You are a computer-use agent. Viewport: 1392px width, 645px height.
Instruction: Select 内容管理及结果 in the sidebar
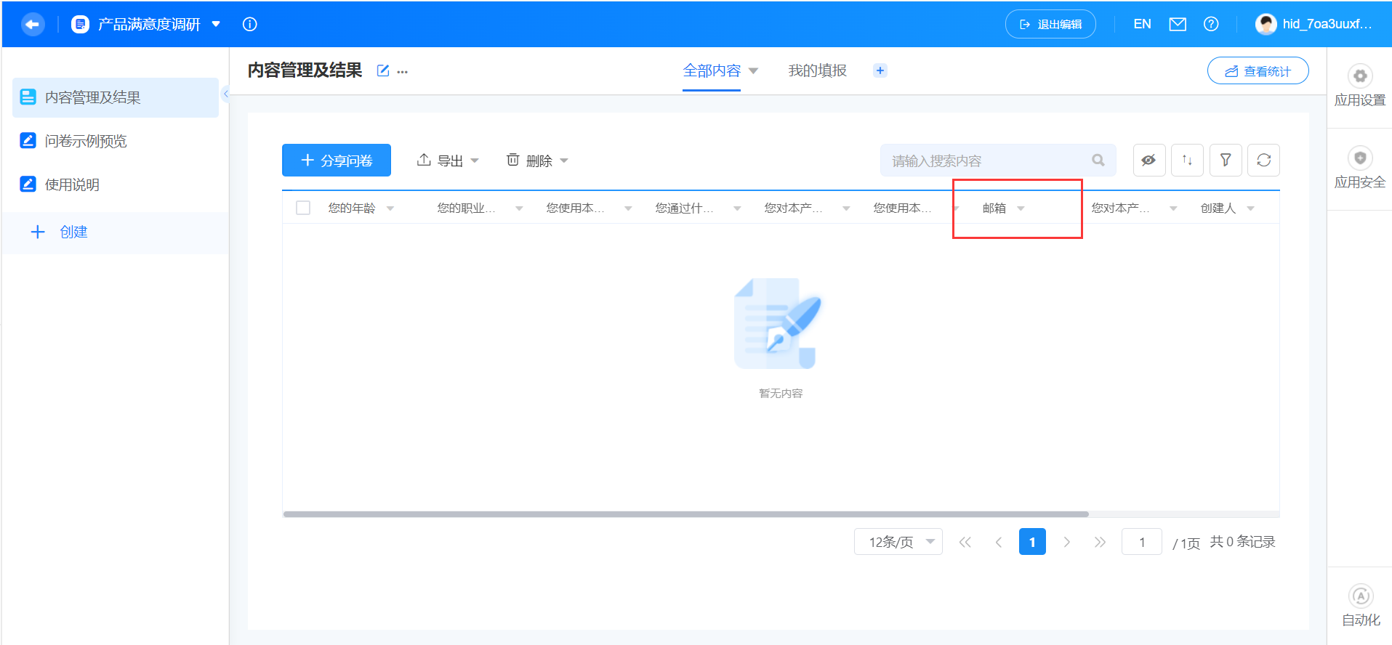point(116,97)
